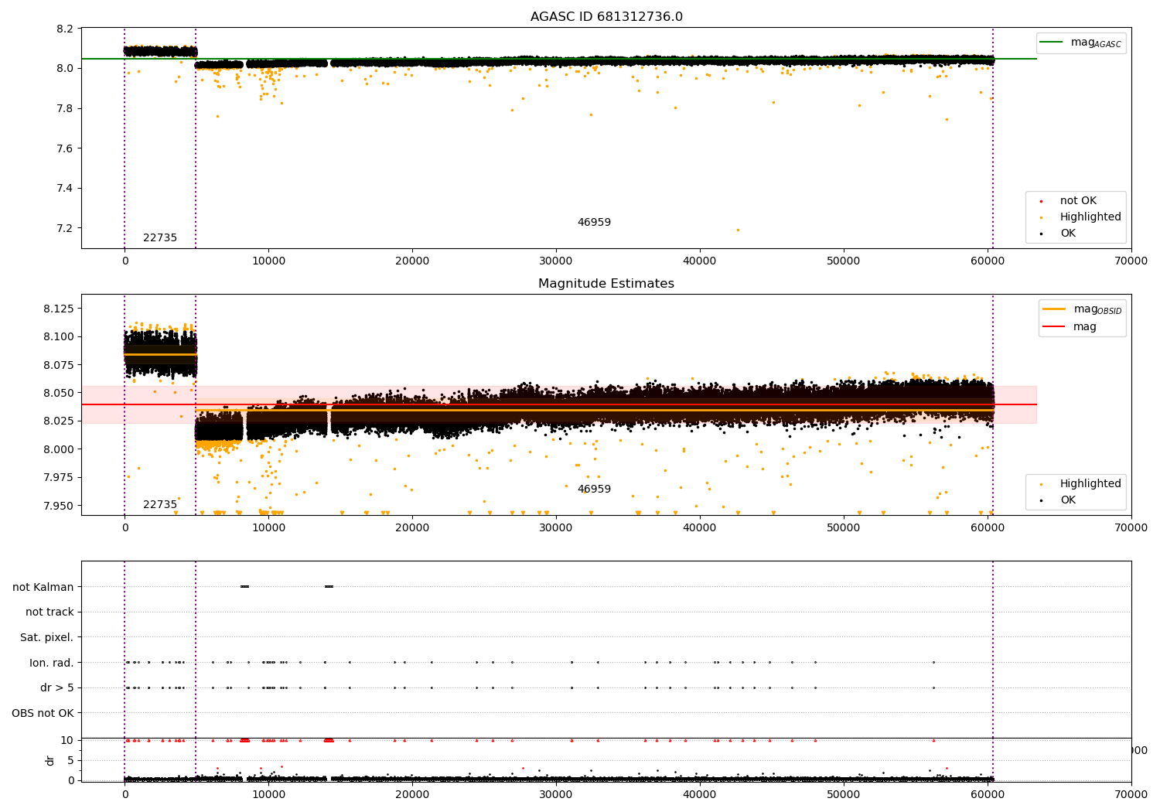Screen dimensions: 1160x812
Task: Click the mag OBSID legend entry
Action: [x=1082, y=309]
